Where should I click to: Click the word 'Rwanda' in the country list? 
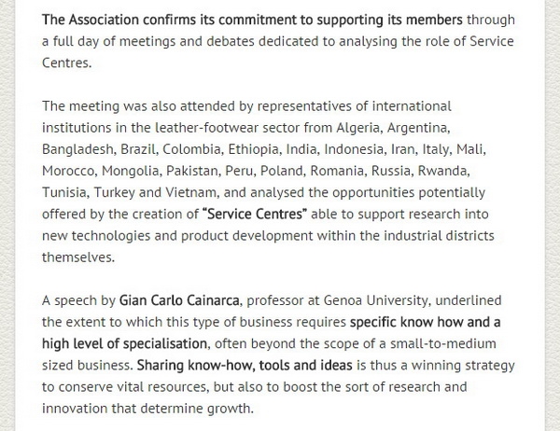(x=442, y=171)
